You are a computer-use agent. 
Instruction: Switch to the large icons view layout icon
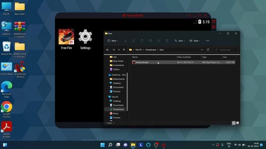point(237,123)
